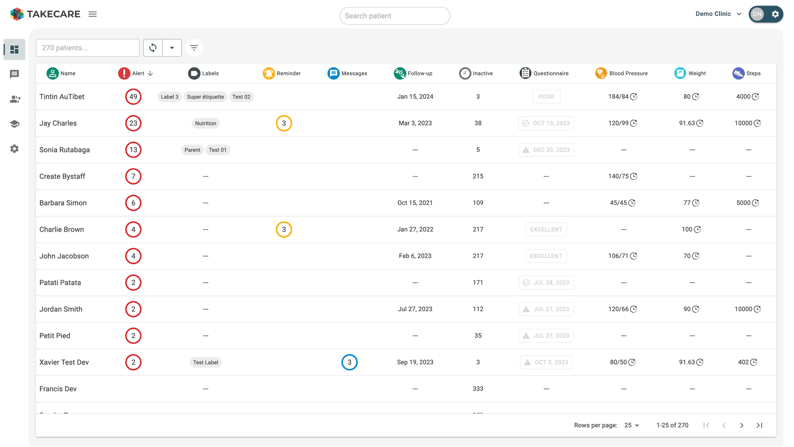The image size is (794, 447).
Task: Click the Test Label chip
Action: tap(205, 363)
